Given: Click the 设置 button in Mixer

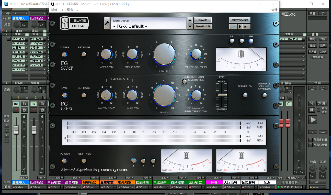Looking at the screenshot, I should (x=312, y=13).
